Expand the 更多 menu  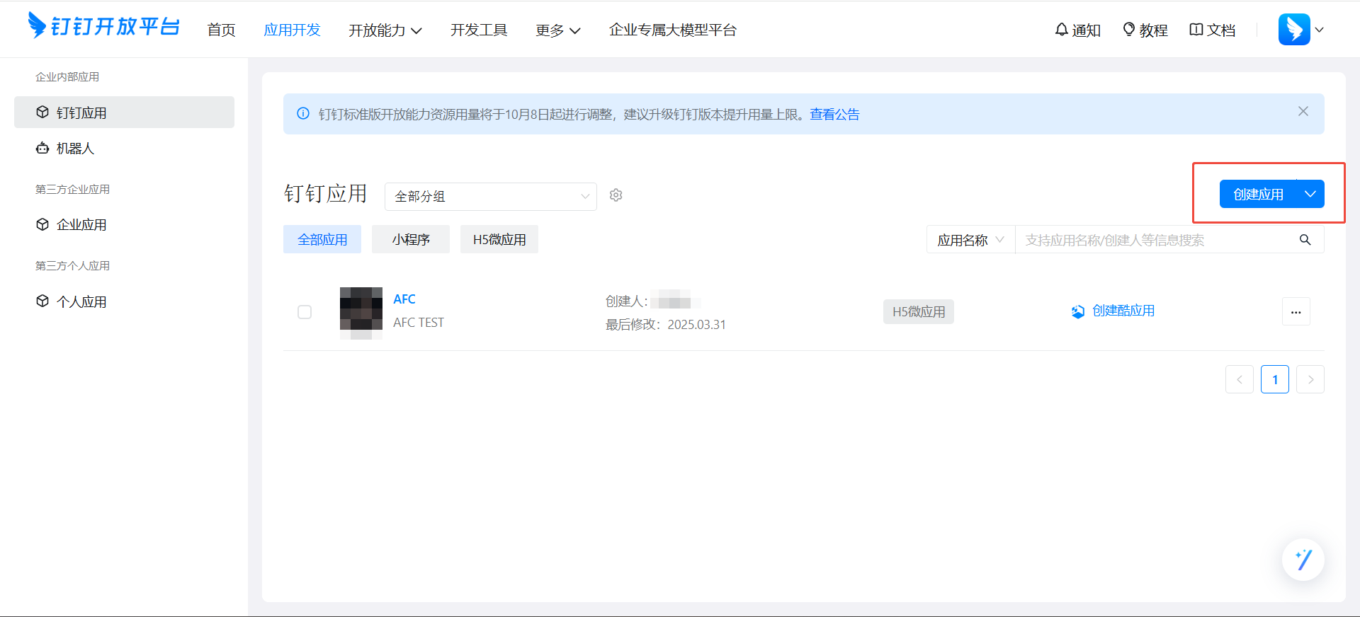point(558,30)
